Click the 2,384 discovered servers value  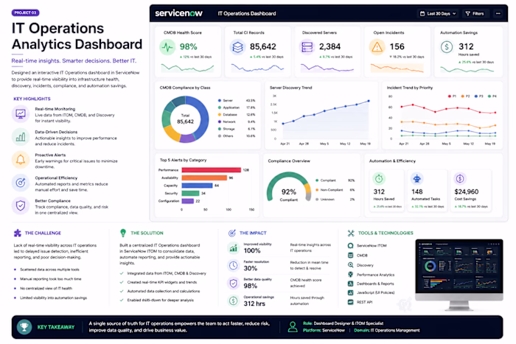click(330, 46)
